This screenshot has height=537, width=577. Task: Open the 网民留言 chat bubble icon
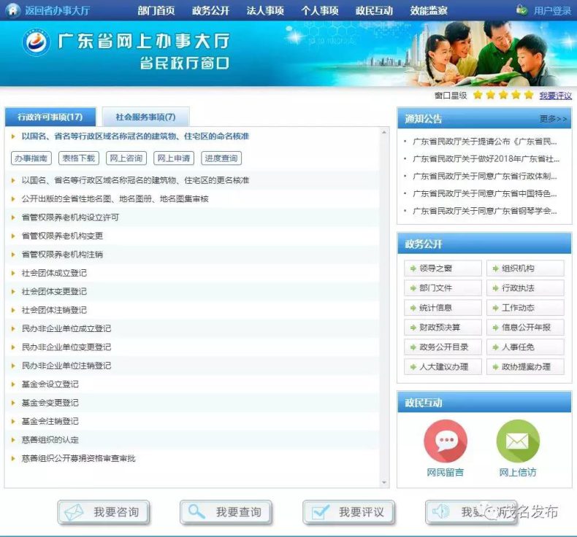[x=446, y=441]
